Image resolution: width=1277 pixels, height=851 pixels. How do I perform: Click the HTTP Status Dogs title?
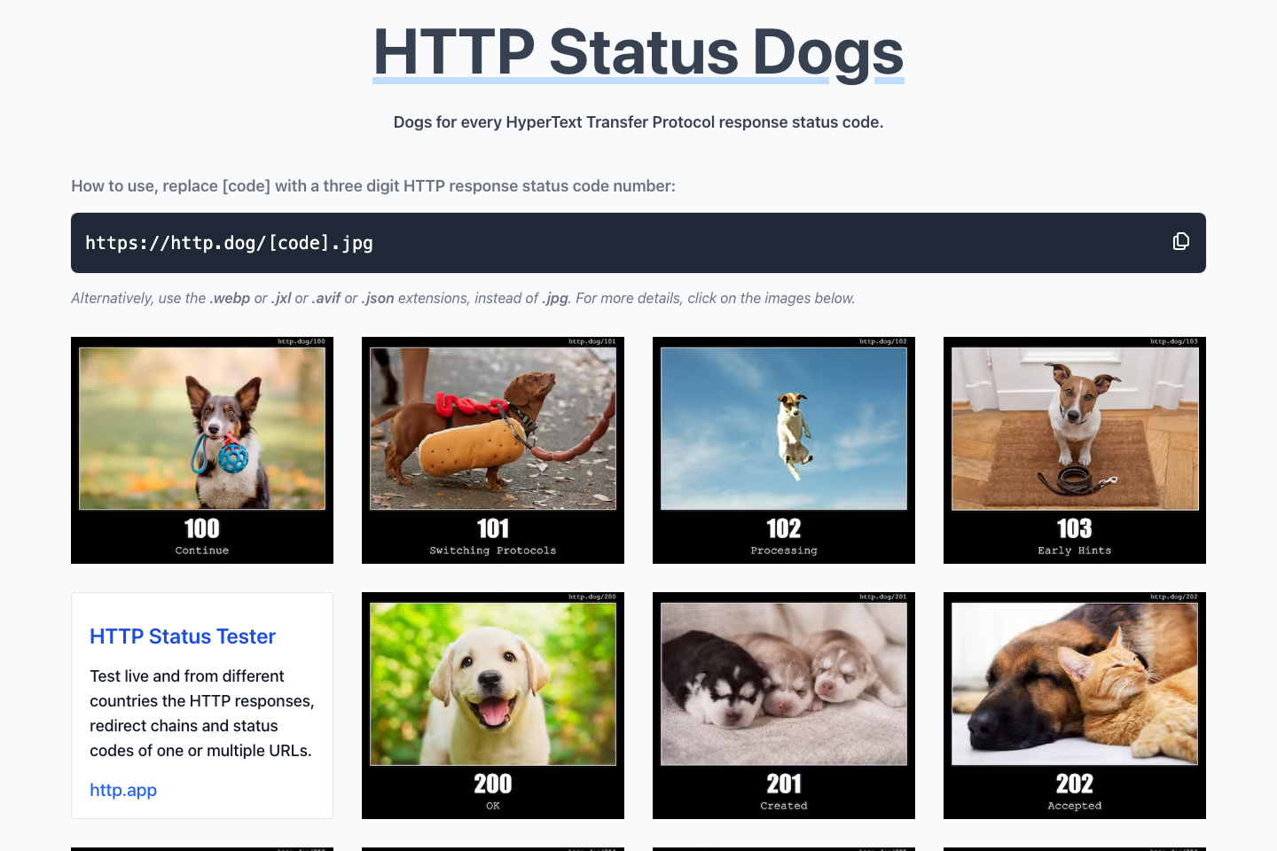coord(638,53)
